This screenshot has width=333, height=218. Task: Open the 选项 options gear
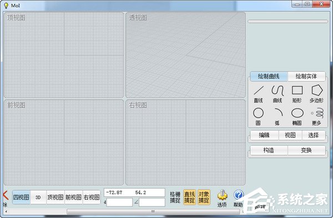(222, 198)
